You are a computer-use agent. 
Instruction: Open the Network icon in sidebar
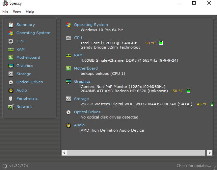point(11,107)
